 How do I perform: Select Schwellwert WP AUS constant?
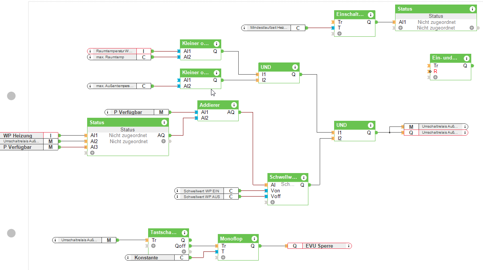coord(206,197)
